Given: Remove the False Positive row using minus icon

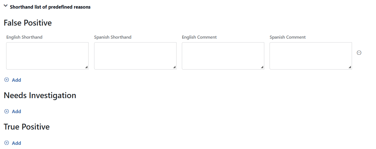Looking at the screenshot, I should point(359,53).
